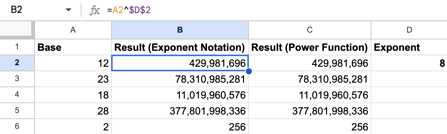The height and width of the screenshot is (134, 447).
Task: Select column B header
Action: 180,30
